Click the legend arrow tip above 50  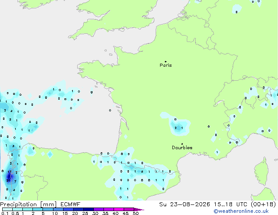click(x=139, y=209)
